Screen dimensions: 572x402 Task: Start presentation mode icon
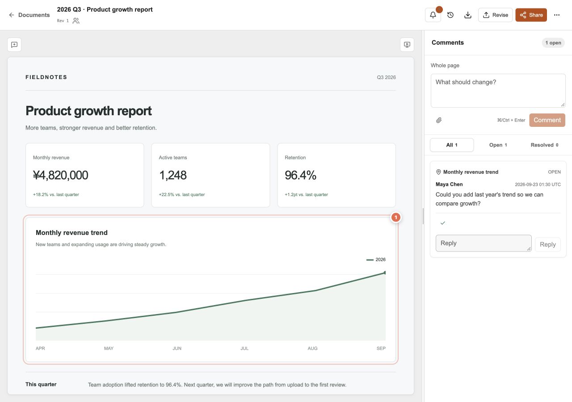point(407,45)
